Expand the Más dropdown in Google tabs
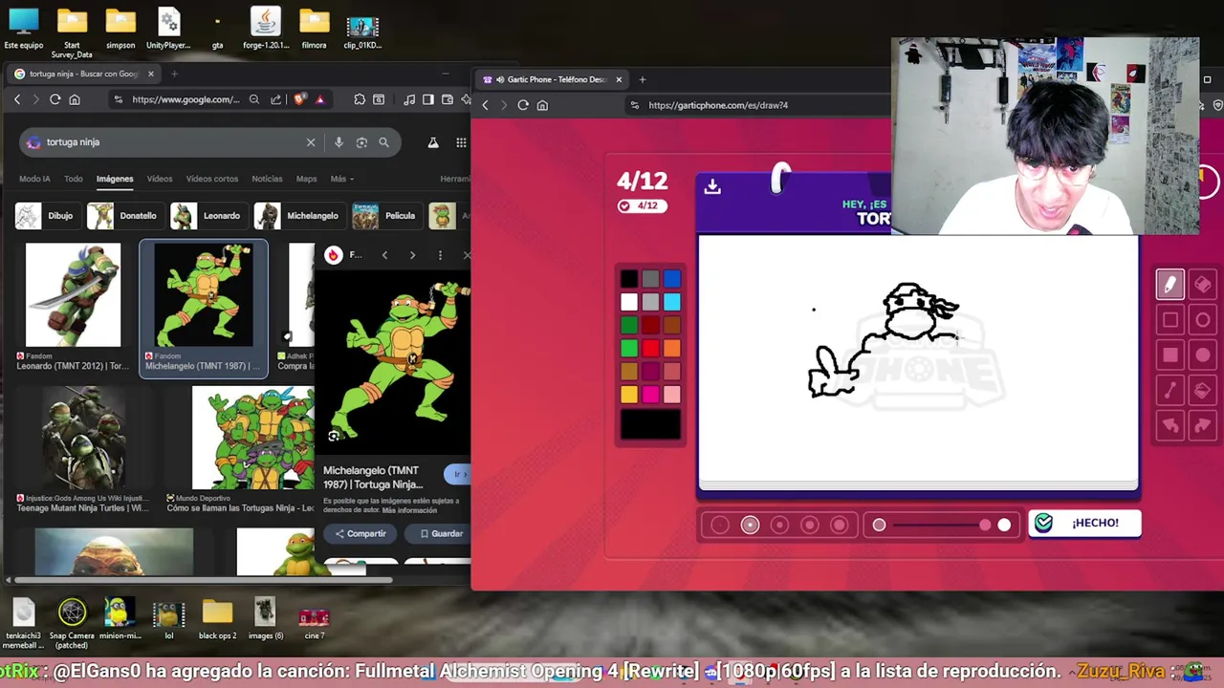 [x=342, y=179]
